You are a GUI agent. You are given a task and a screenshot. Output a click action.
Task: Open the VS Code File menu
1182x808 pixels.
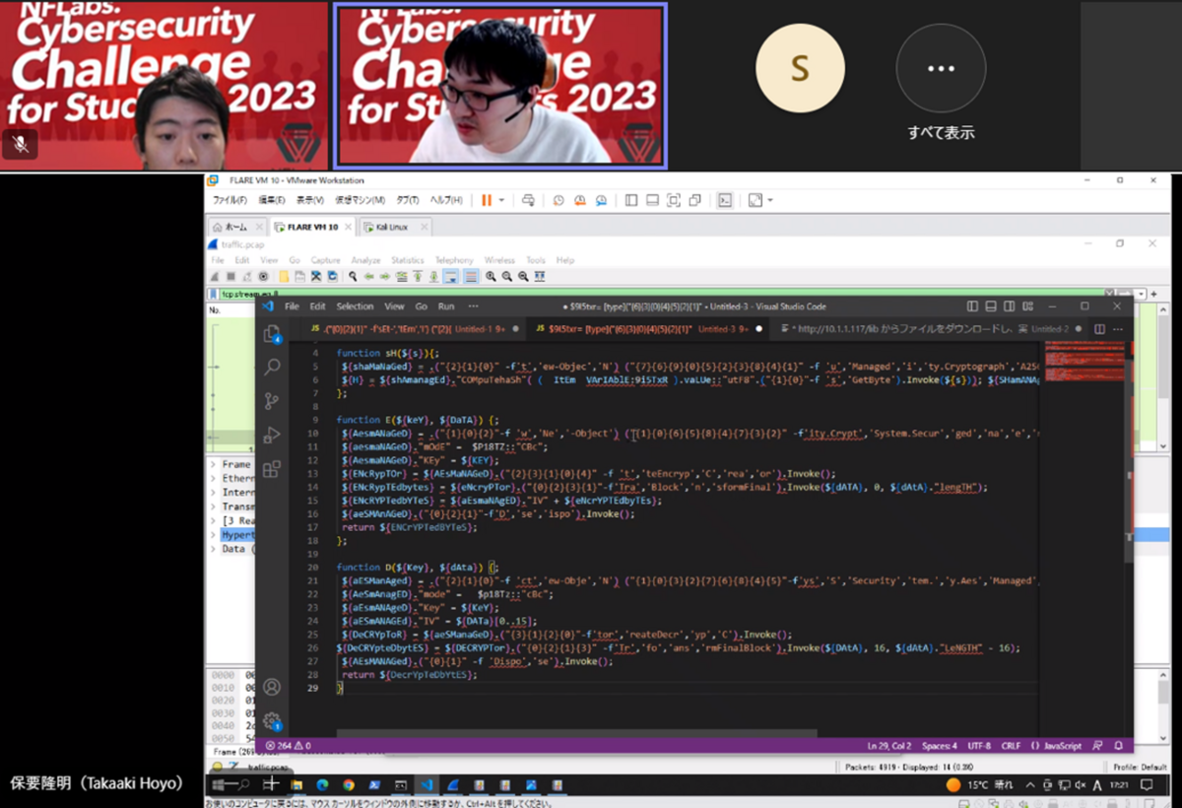coord(292,306)
